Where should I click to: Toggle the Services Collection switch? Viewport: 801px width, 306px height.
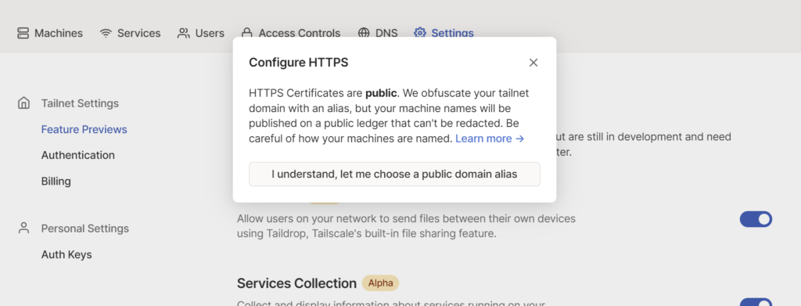756,302
